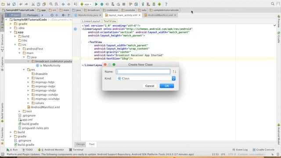Click OK in Create New Class dialog
The image size is (281, 158).
coord(167,86)
